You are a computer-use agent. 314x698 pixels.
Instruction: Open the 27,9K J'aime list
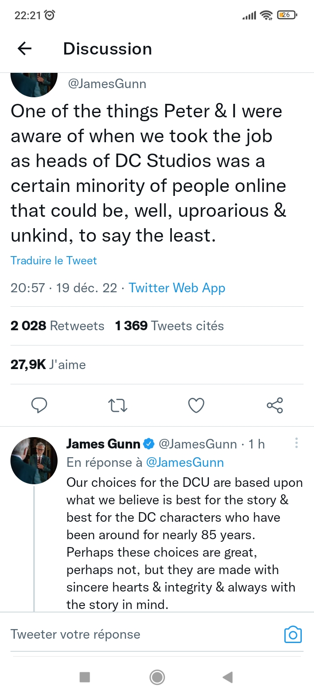pyautogui.click(x=48, y=365)
